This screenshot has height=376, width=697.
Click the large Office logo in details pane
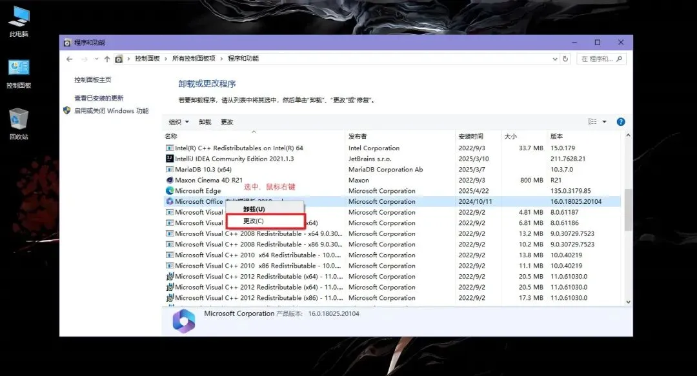[183, 321]
